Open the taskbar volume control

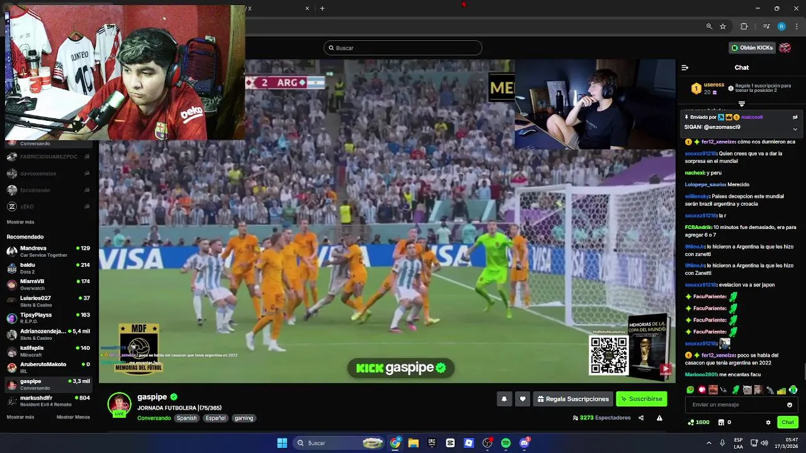tap(764, 443)
